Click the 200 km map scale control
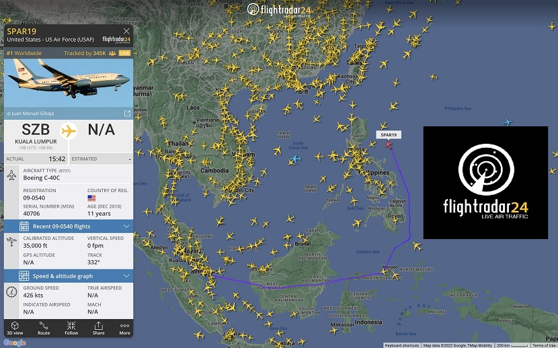 512,345
